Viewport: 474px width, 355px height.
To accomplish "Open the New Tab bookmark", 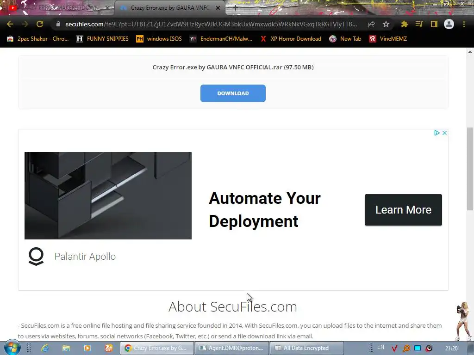I will pos(345,39).
